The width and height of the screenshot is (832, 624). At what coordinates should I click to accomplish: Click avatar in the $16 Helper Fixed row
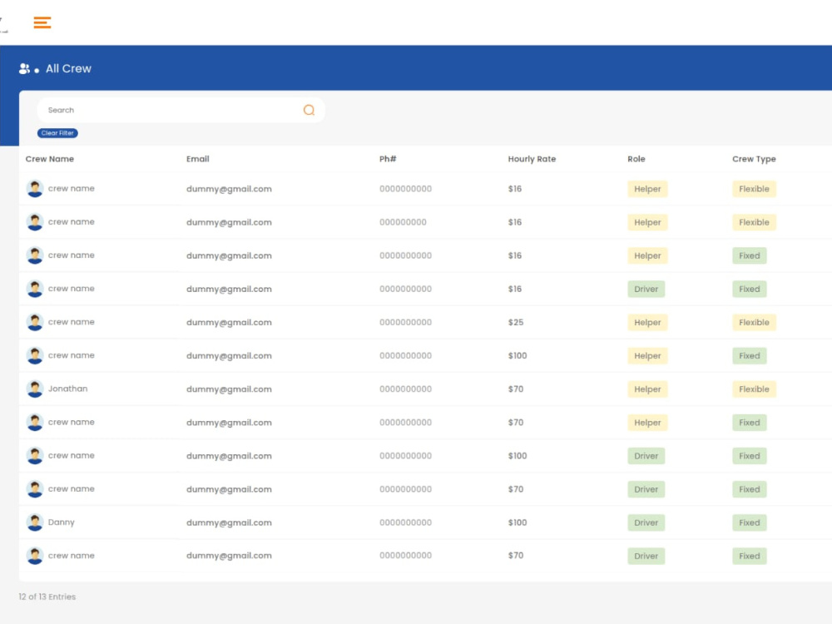(x=35, y=255)
